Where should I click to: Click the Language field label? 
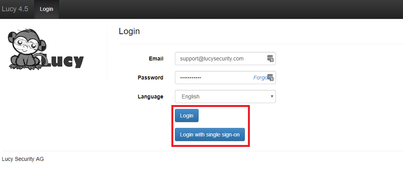150,97
